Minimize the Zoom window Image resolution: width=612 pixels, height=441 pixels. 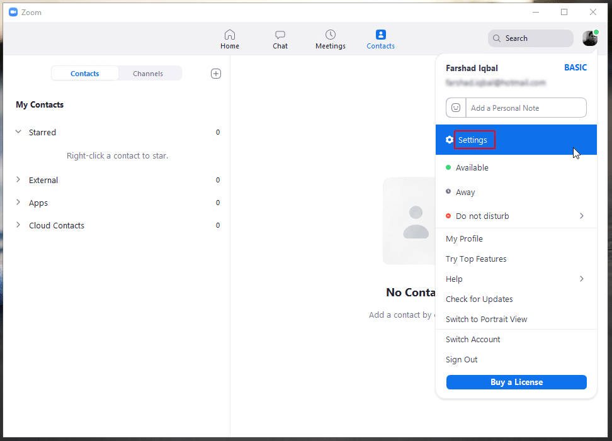[535, 12]
